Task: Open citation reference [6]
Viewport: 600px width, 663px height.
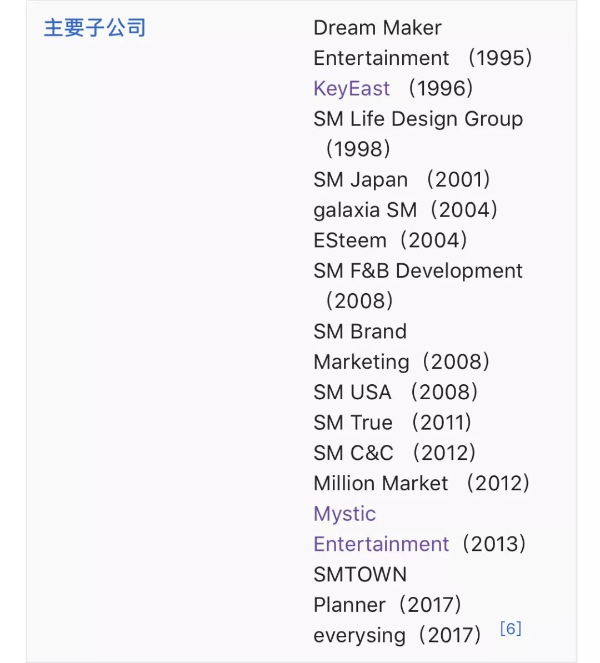Action: tap(511, 629)
